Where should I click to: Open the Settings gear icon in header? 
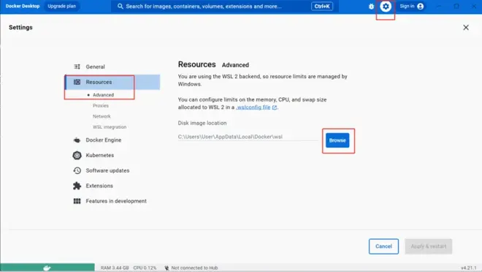386,6
